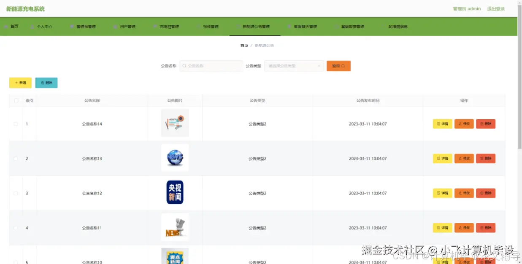Screen dimensions: 522x264
Task: Click the trash icon on the bulk 删除 button
Action: coord(42,83)
